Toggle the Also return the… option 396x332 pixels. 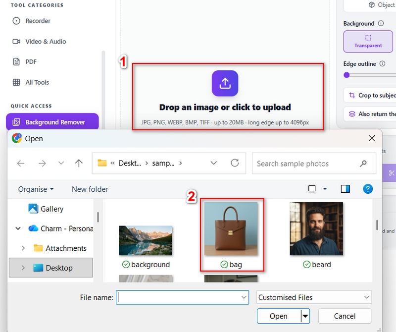coord(370,114)
